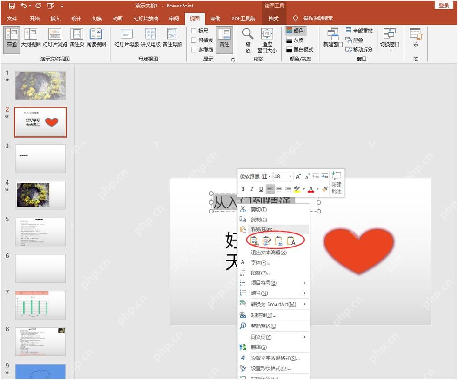Select Color (颜色) display mode
This screenshot has width=458, height=380.
(x=296, y=31)
